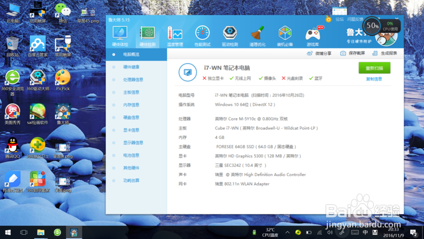Viewport: 424px width, 239px height.
Task: Click the 50% memory usage circle widget
Action: pos(372,26)
